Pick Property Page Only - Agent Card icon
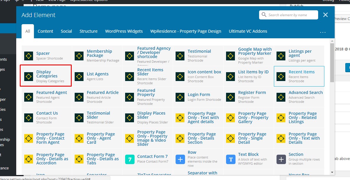The height and width of the screenshot is (180, 350). (x=79, y=138)
